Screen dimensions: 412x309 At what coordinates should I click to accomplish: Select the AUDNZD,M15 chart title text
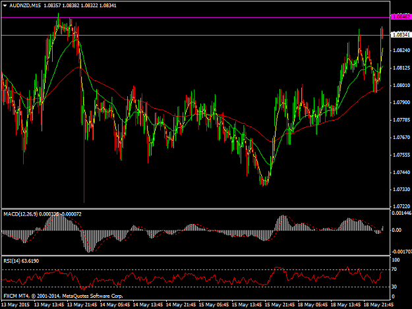click(x=25, y=5)
